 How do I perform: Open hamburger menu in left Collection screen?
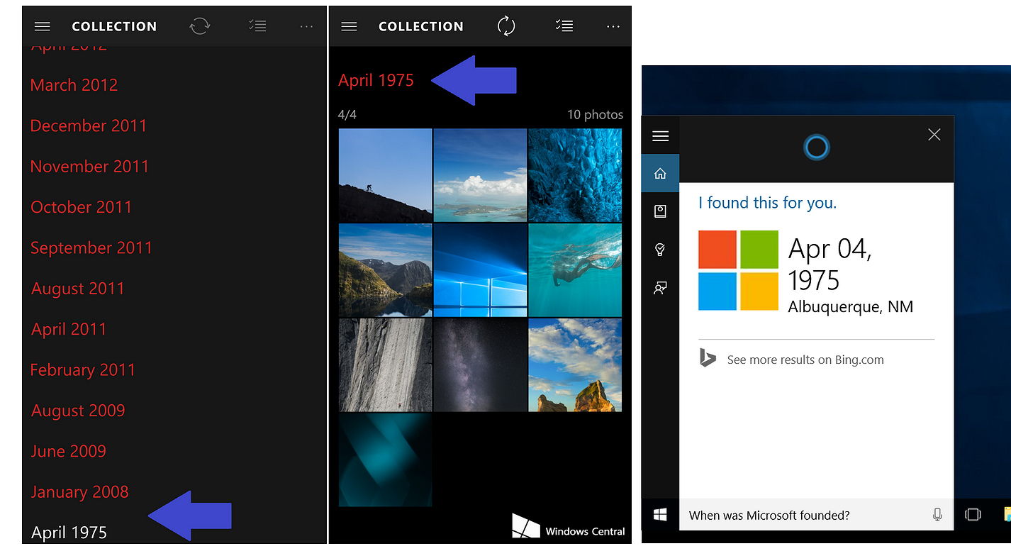[43, 26]
